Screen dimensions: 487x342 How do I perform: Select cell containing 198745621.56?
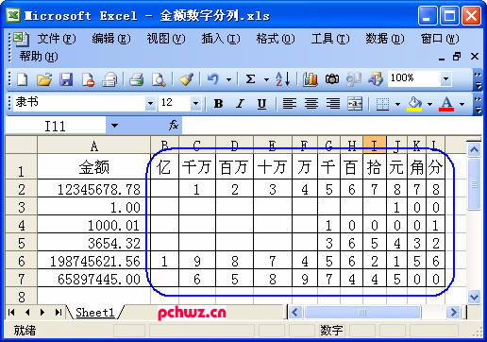click(x=93, y=261)
